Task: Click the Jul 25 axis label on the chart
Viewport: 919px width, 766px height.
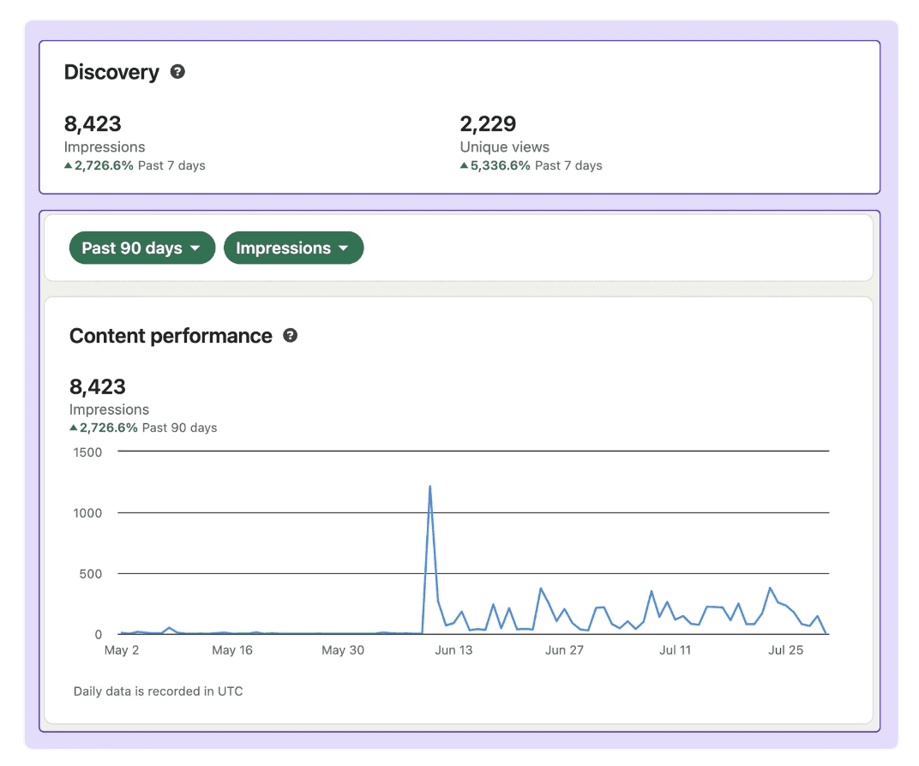Action: click(x=786, y=649)
